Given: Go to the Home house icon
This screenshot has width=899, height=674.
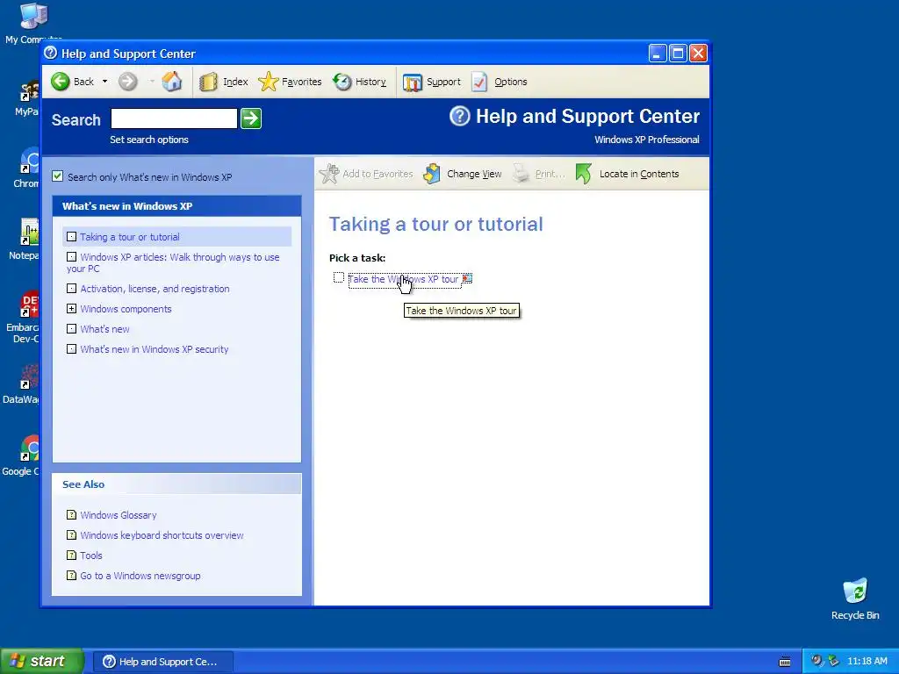Looking at the screenshot, I should tap(171, 82).
